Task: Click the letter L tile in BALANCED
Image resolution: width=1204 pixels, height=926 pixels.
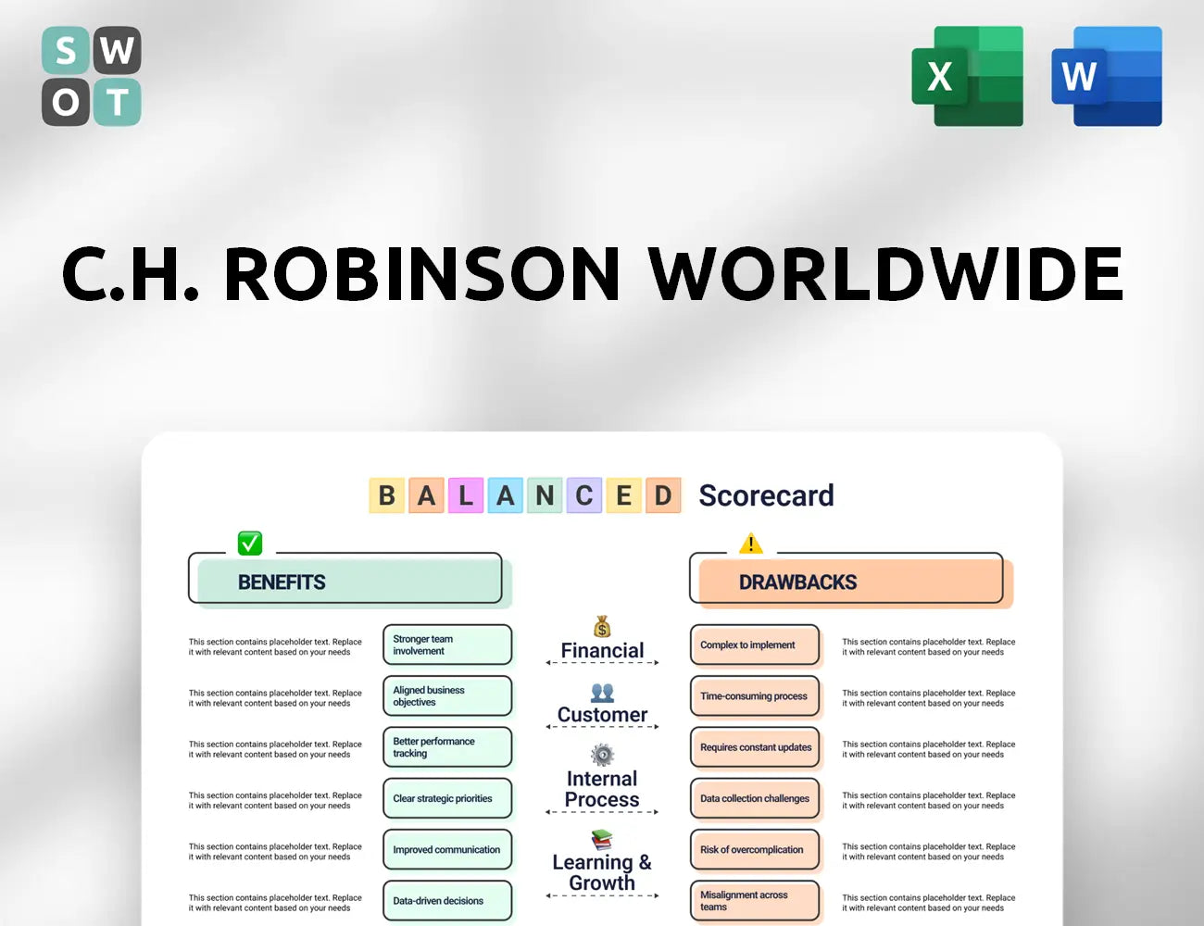Action: click(466, 496)
